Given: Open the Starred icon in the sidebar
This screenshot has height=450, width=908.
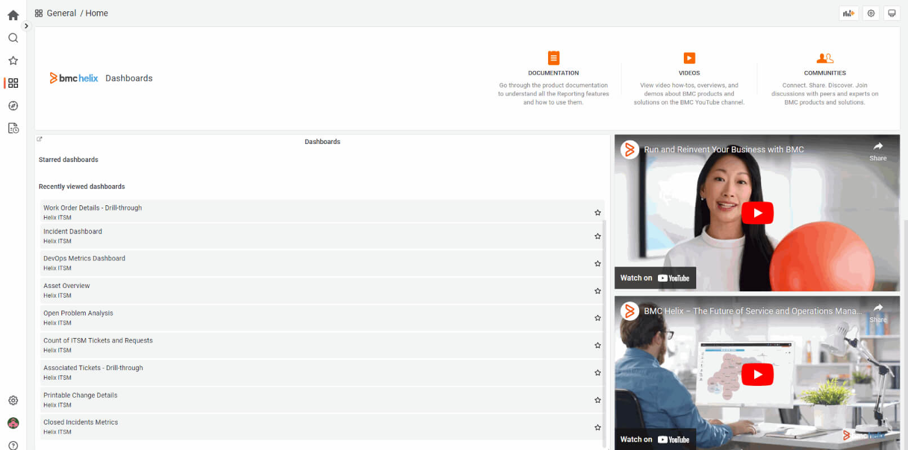Looking at the screenshot, I should 13,60.
